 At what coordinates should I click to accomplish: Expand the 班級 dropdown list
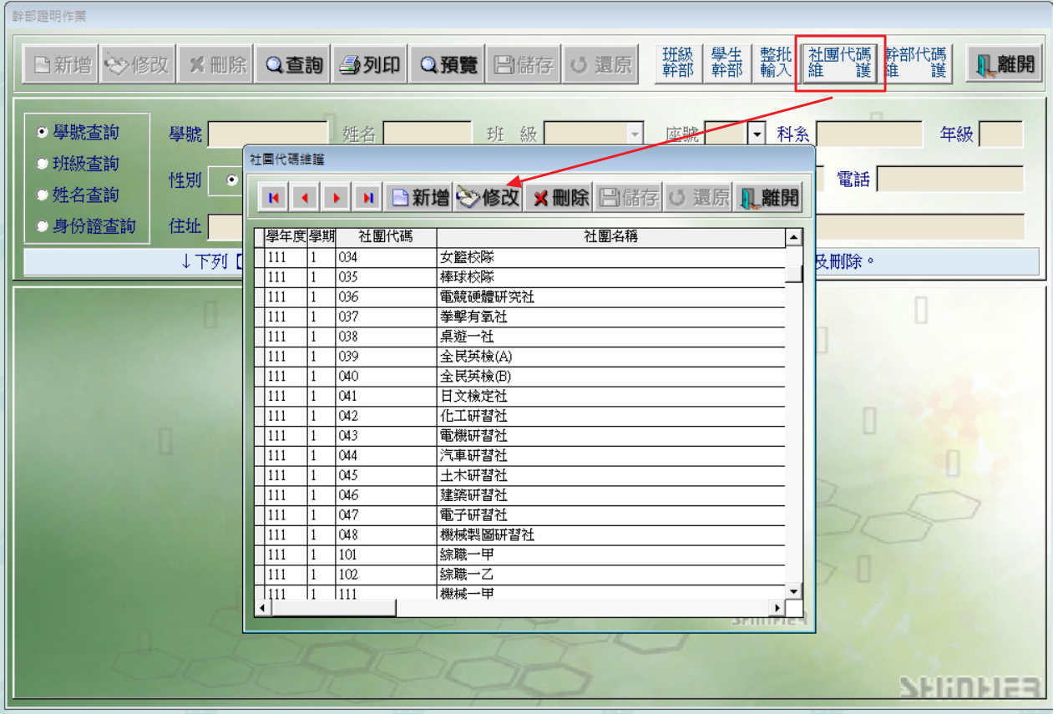tap(635, 134)
